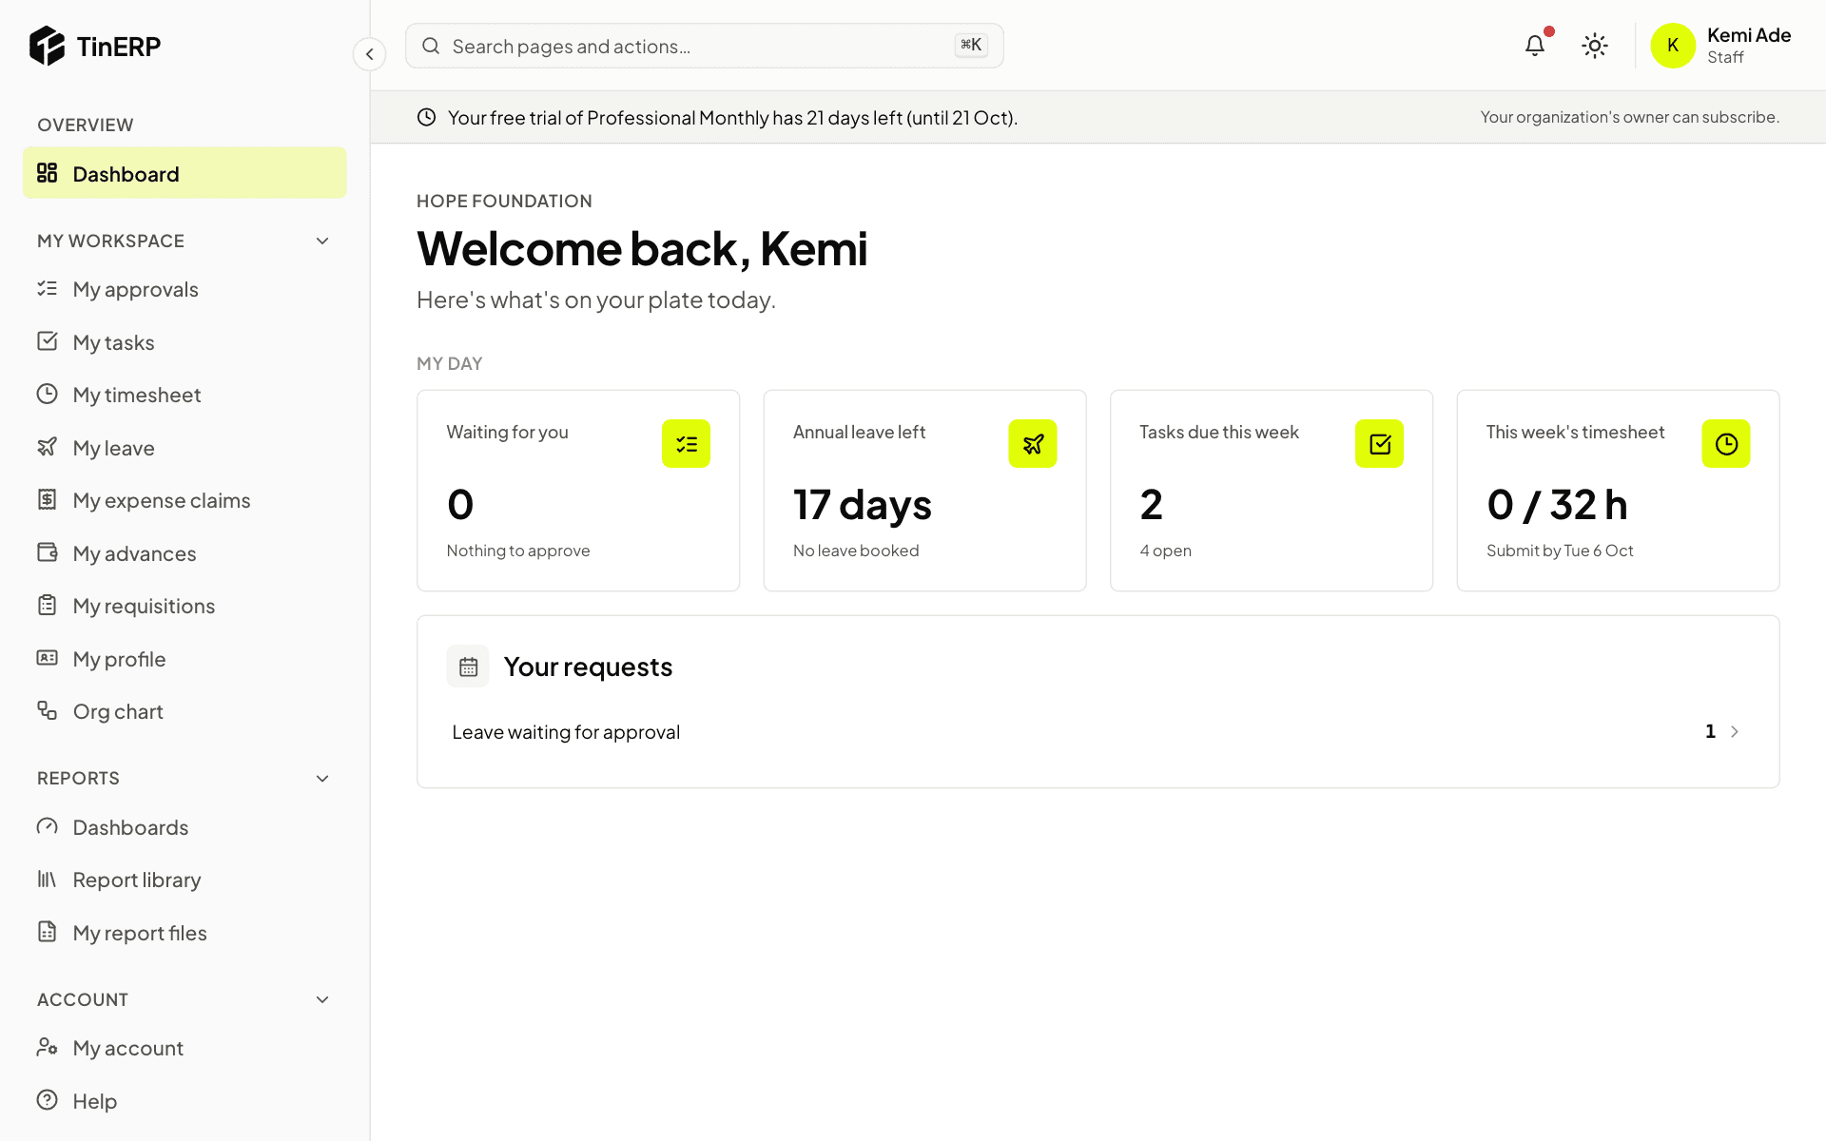
Task: Click the 'Submit by Tue 6 Oct' text
Action: point(1560,551)
